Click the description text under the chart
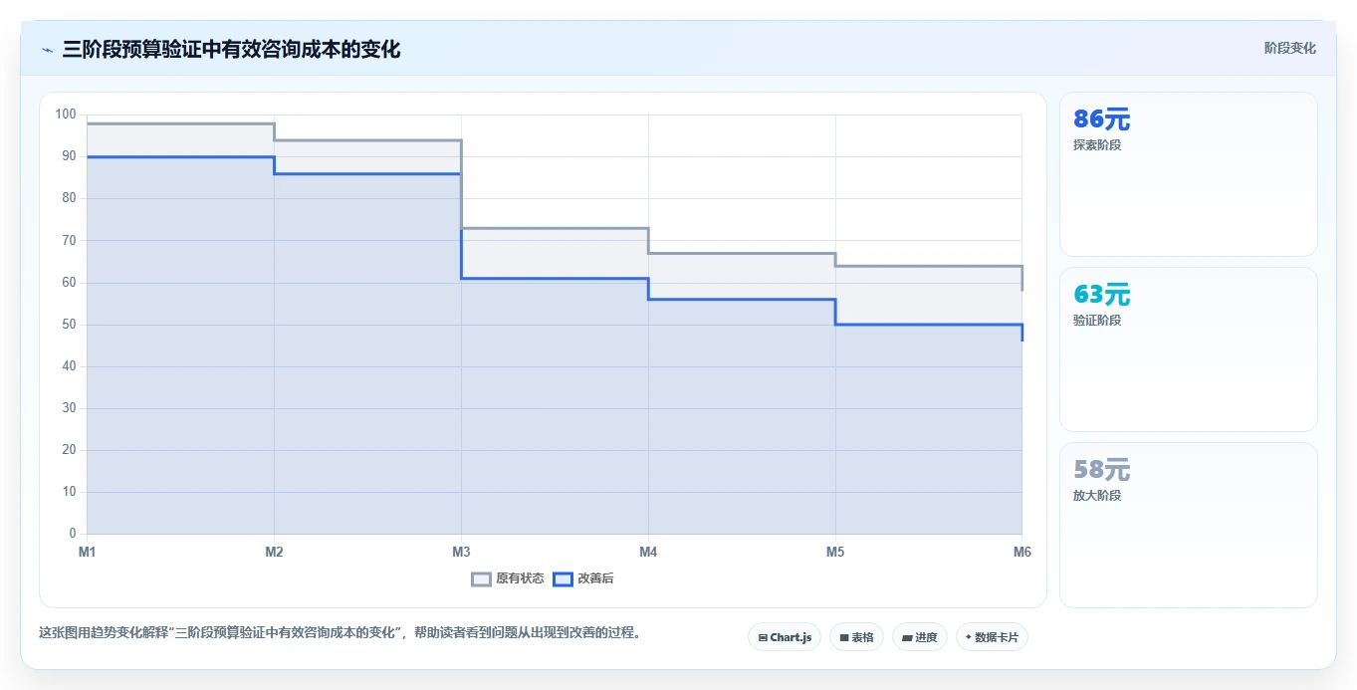The width and height of the screenshot is (1357, 690). pyautogui.click(x=339, y=632)
